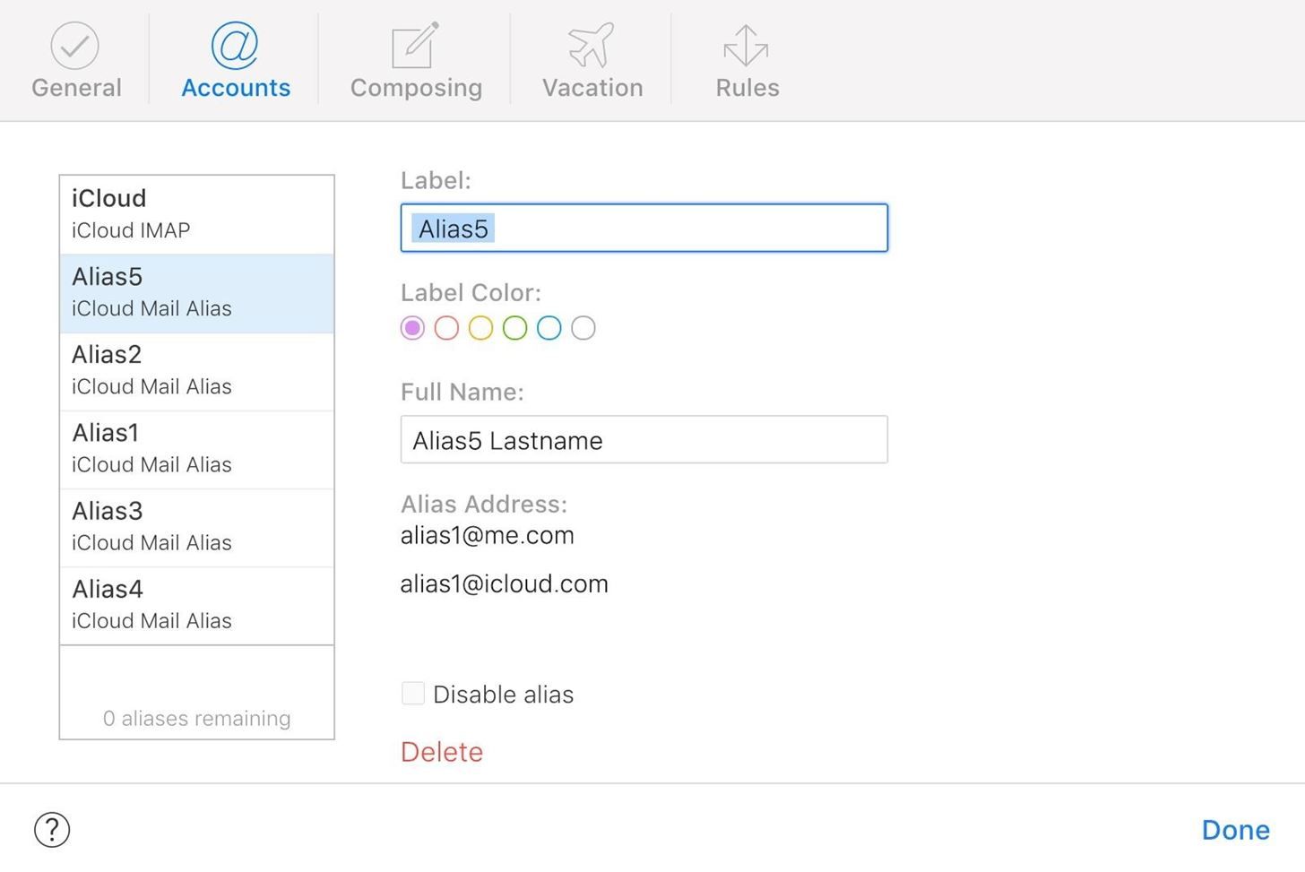Enable the Disable alias checkbox
The image size is (1305, 872).
pyautogui.click(x=413, y=693)
